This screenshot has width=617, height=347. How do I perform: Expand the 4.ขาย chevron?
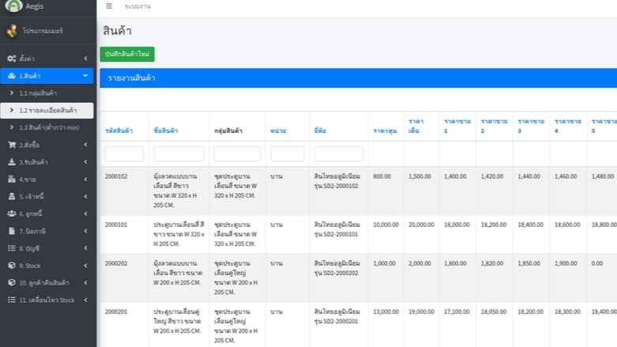point(85,179)
